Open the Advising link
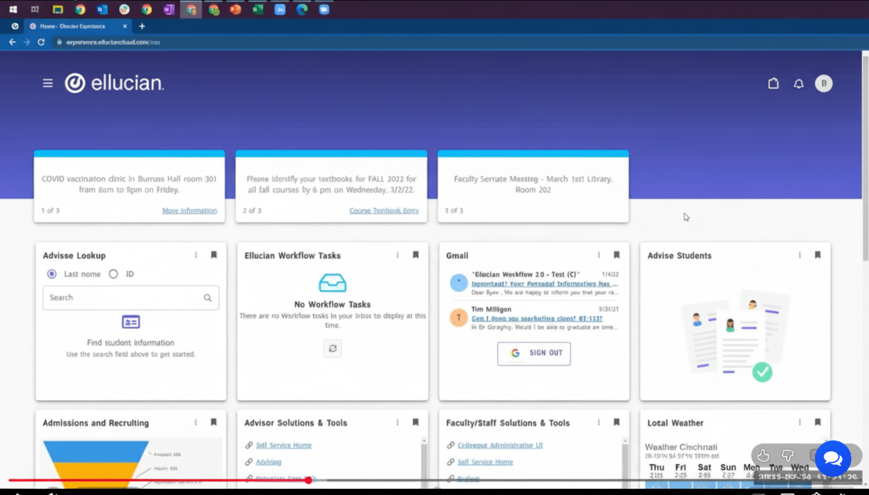Screen dimensions: 869x495 [268, 462]
